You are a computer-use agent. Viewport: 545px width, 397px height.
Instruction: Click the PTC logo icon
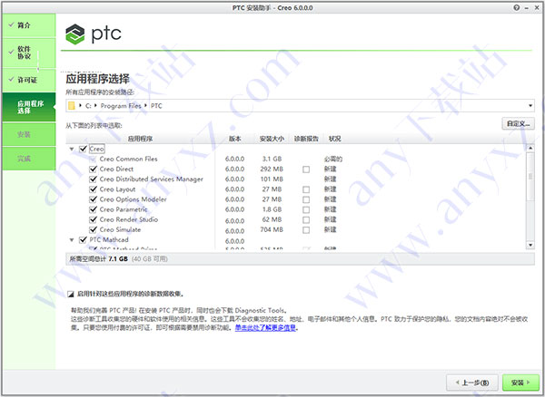(75, 34)
